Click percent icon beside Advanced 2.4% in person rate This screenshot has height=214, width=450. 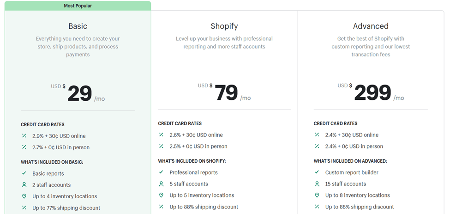click(x=317, y=146)
